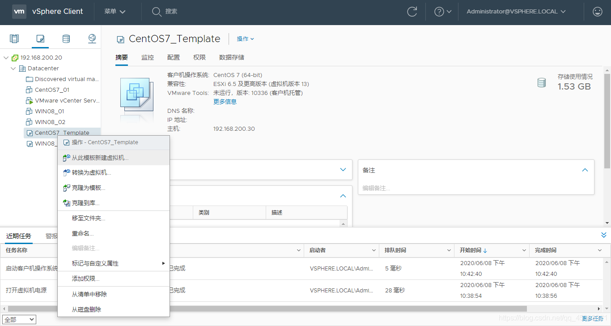Image resolution: width=611 pixels, height=326 pixels.
Task: Select CentOS7_01 in the inventory tree
Action: 52,90
